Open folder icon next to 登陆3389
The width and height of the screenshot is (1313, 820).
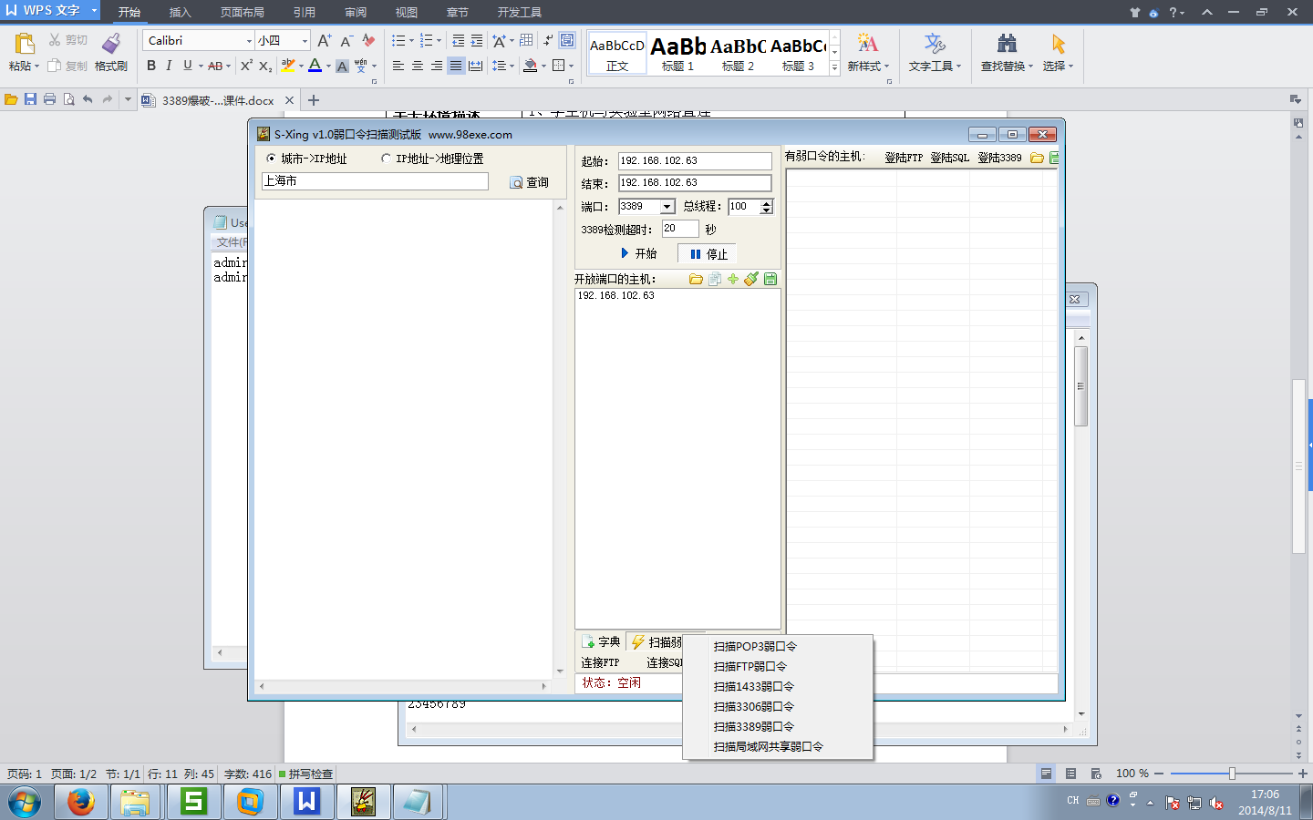pos(1037,158)
